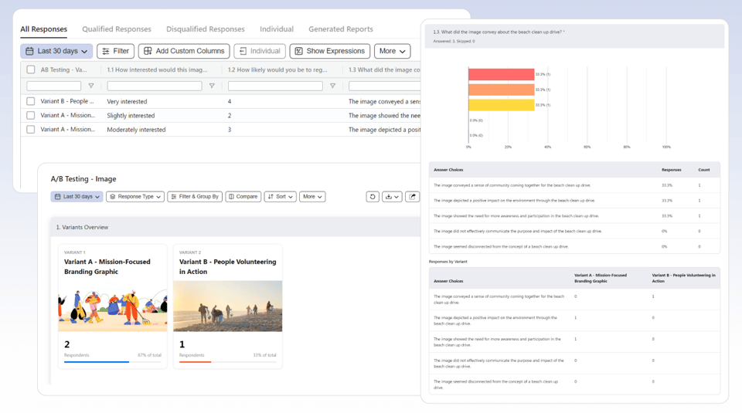Click the question 1.3 title in report panel
This screenshot has width=742, height=413.
click(497, 32)
